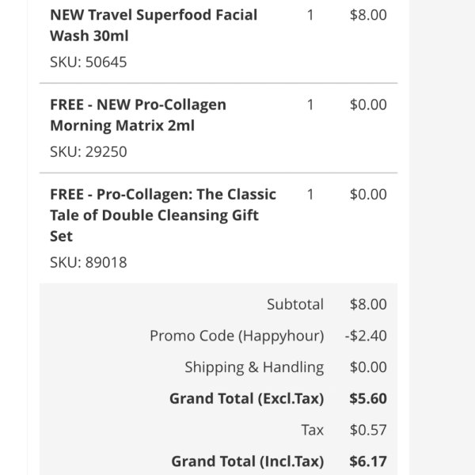Image resolution: width=475 pixels, height=475 pixels.
Task: Click quantity 1 for Double Cleansing Gift Set
Action: pos(310,195)
